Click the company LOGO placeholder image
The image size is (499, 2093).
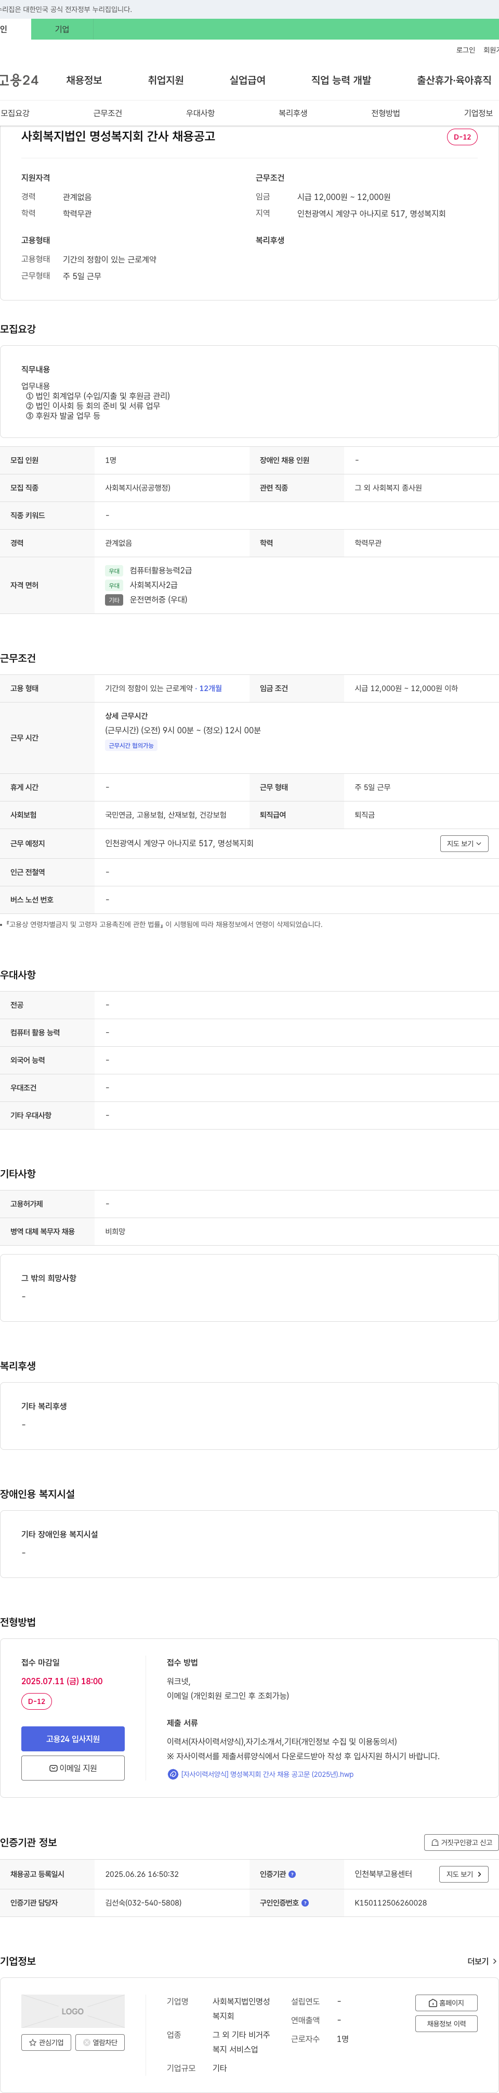(x=73, y=2010)
